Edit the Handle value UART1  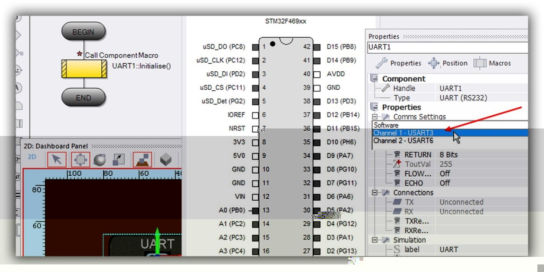click(483, 88)
